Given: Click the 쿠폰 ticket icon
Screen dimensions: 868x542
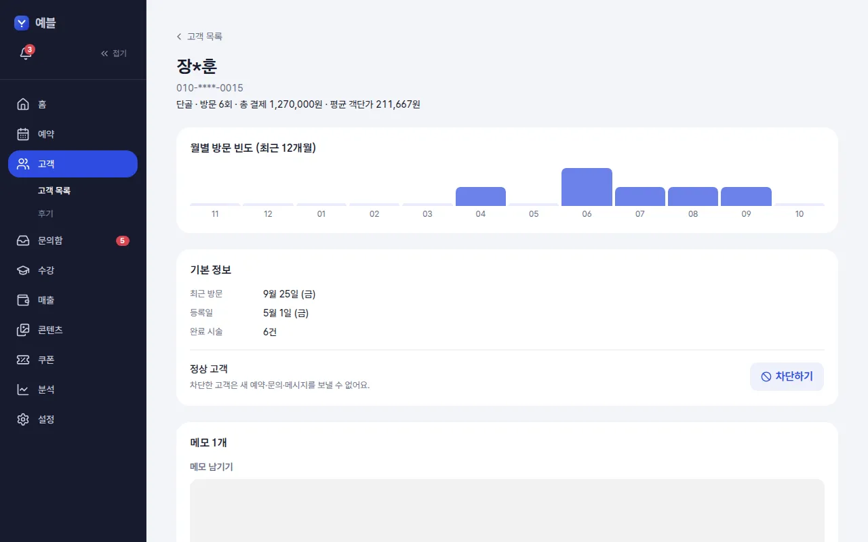Looking at the screenshot, I should click(23, 360).
